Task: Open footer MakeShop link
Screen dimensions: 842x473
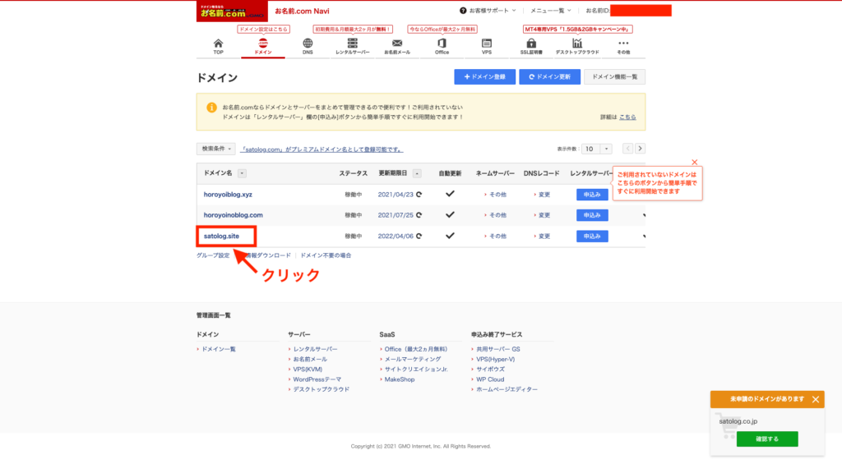Action: pyautogui.click(x=400, y=379)
